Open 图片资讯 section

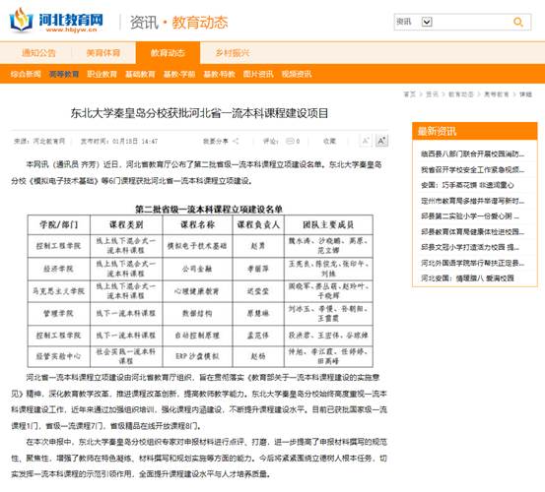258,74
